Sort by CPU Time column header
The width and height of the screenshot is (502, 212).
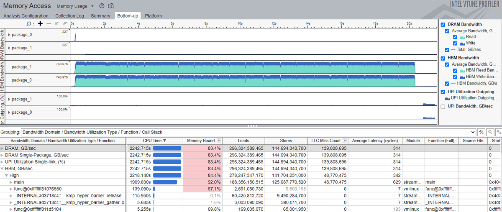154,141
